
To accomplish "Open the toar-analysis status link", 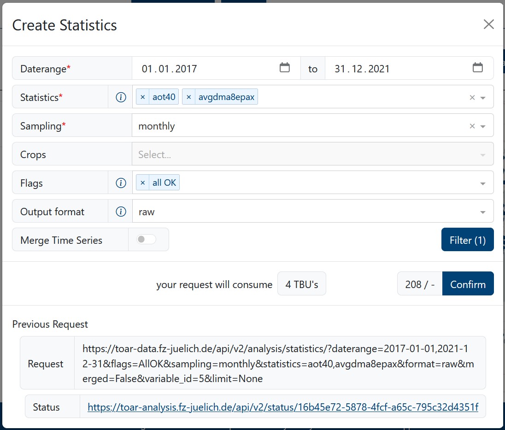I will click(282, 407).
